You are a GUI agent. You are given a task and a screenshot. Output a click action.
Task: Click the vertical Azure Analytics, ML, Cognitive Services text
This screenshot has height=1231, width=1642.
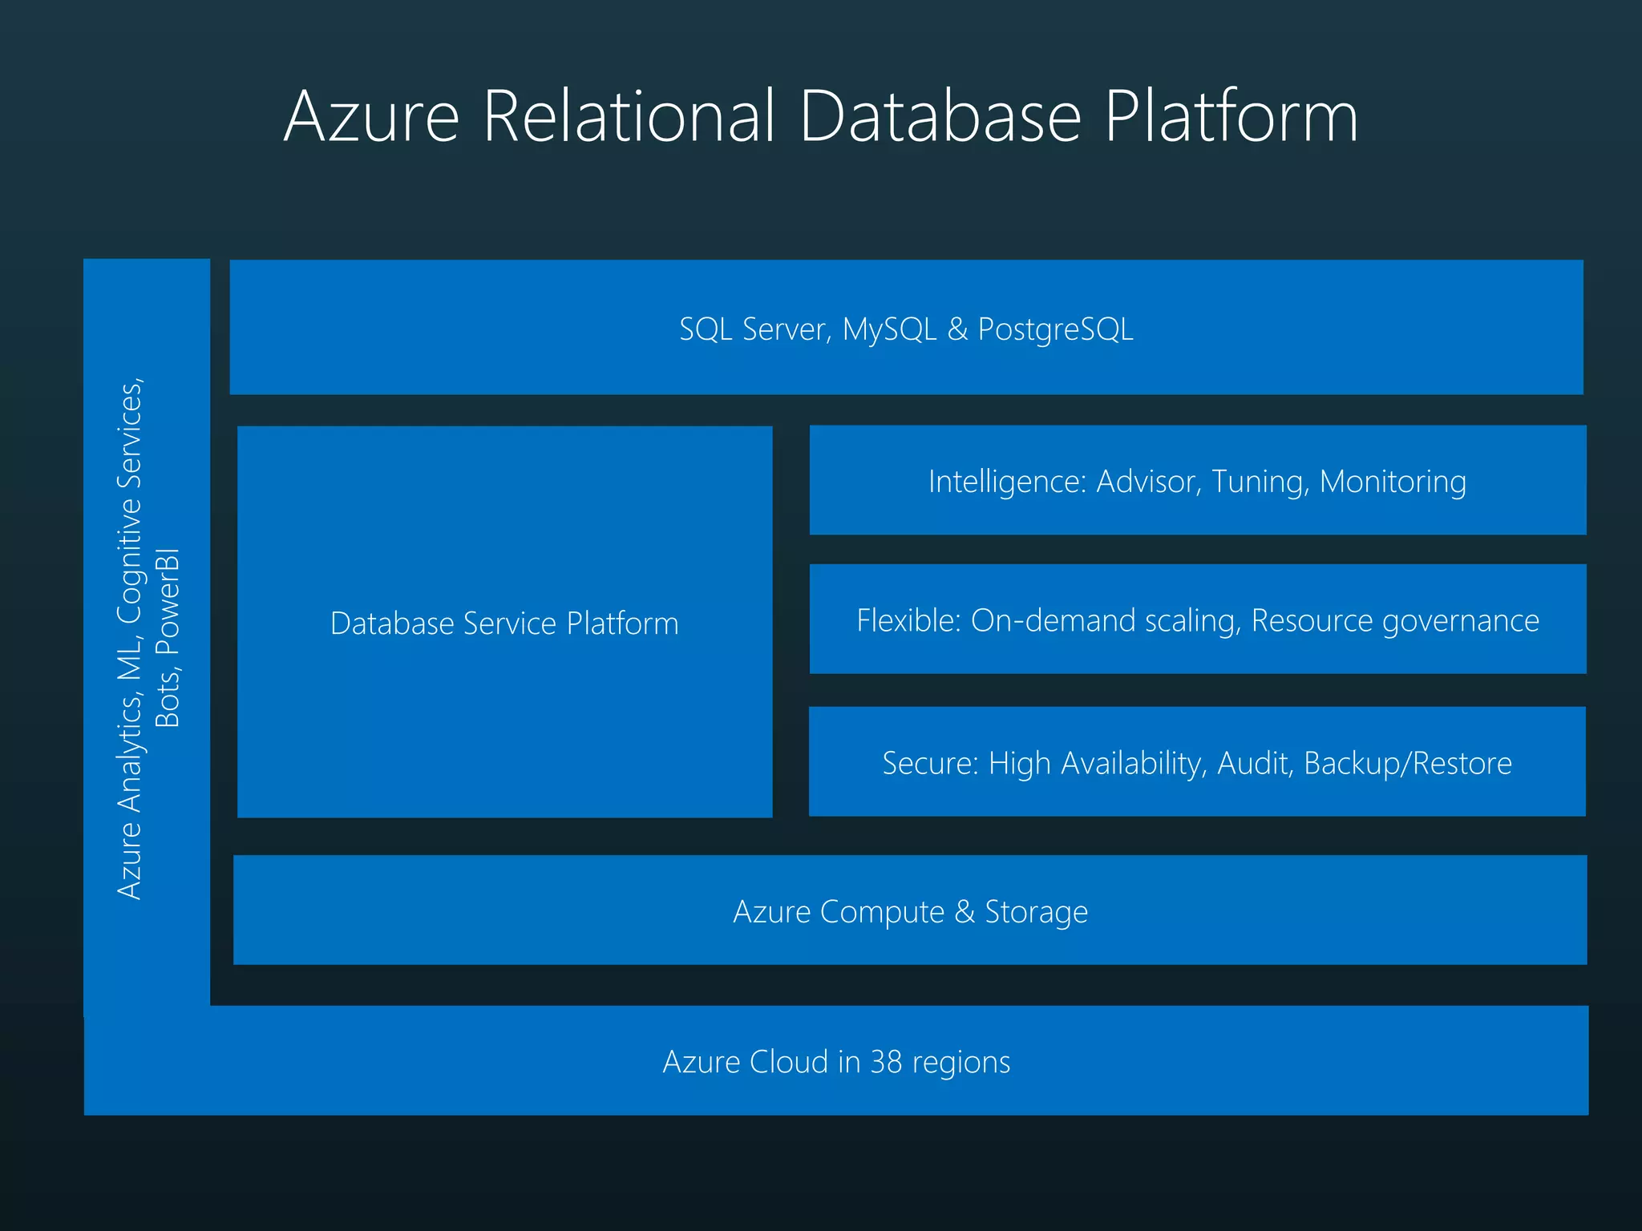[148, 638]
